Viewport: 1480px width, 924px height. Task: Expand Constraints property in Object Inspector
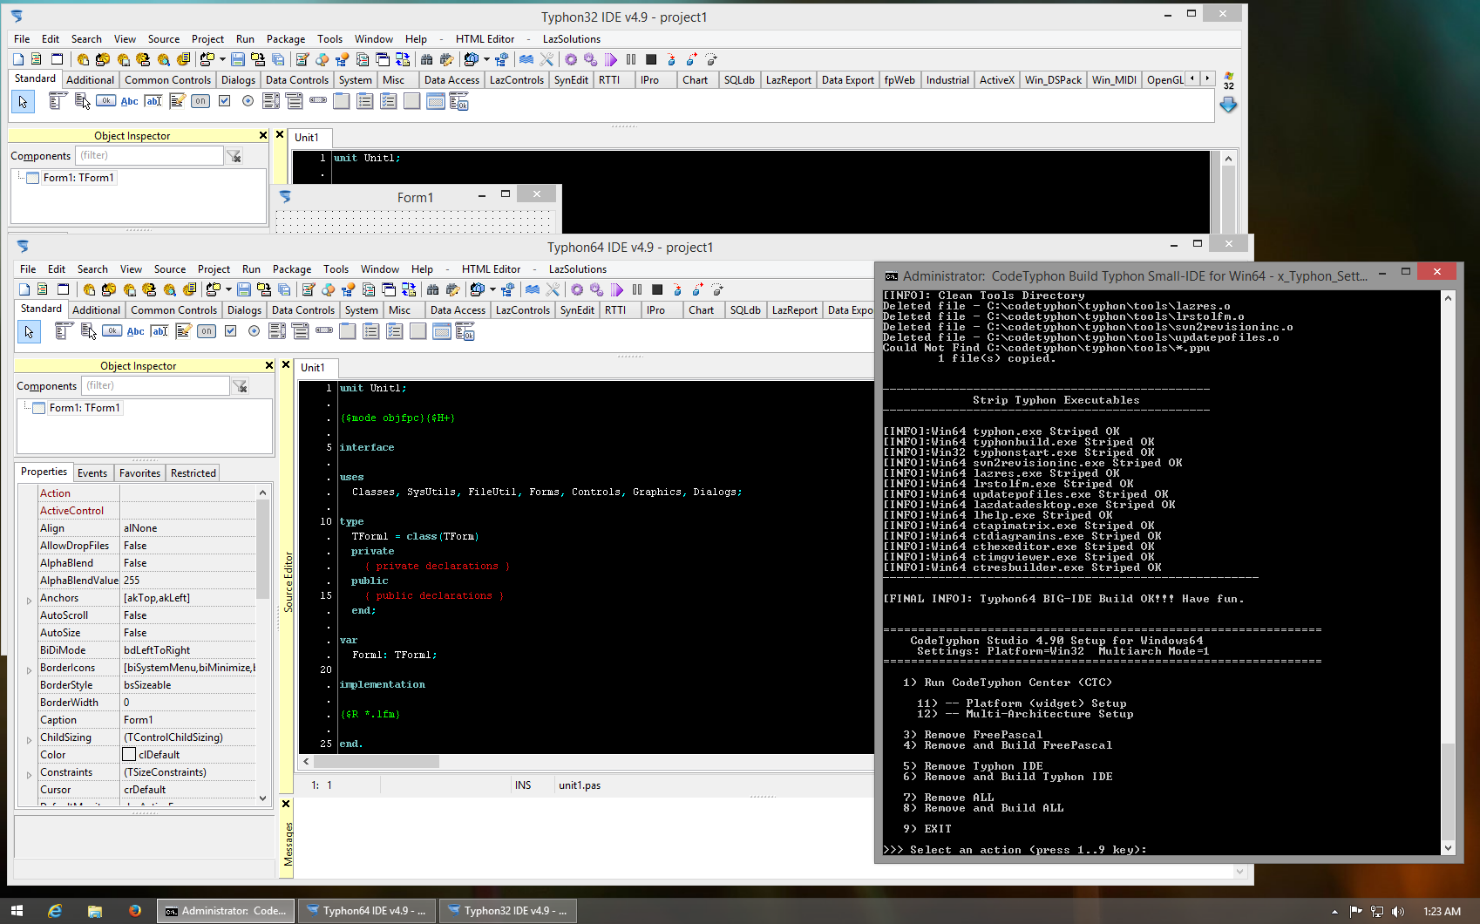pyautogui.click(x=29, y=773)
